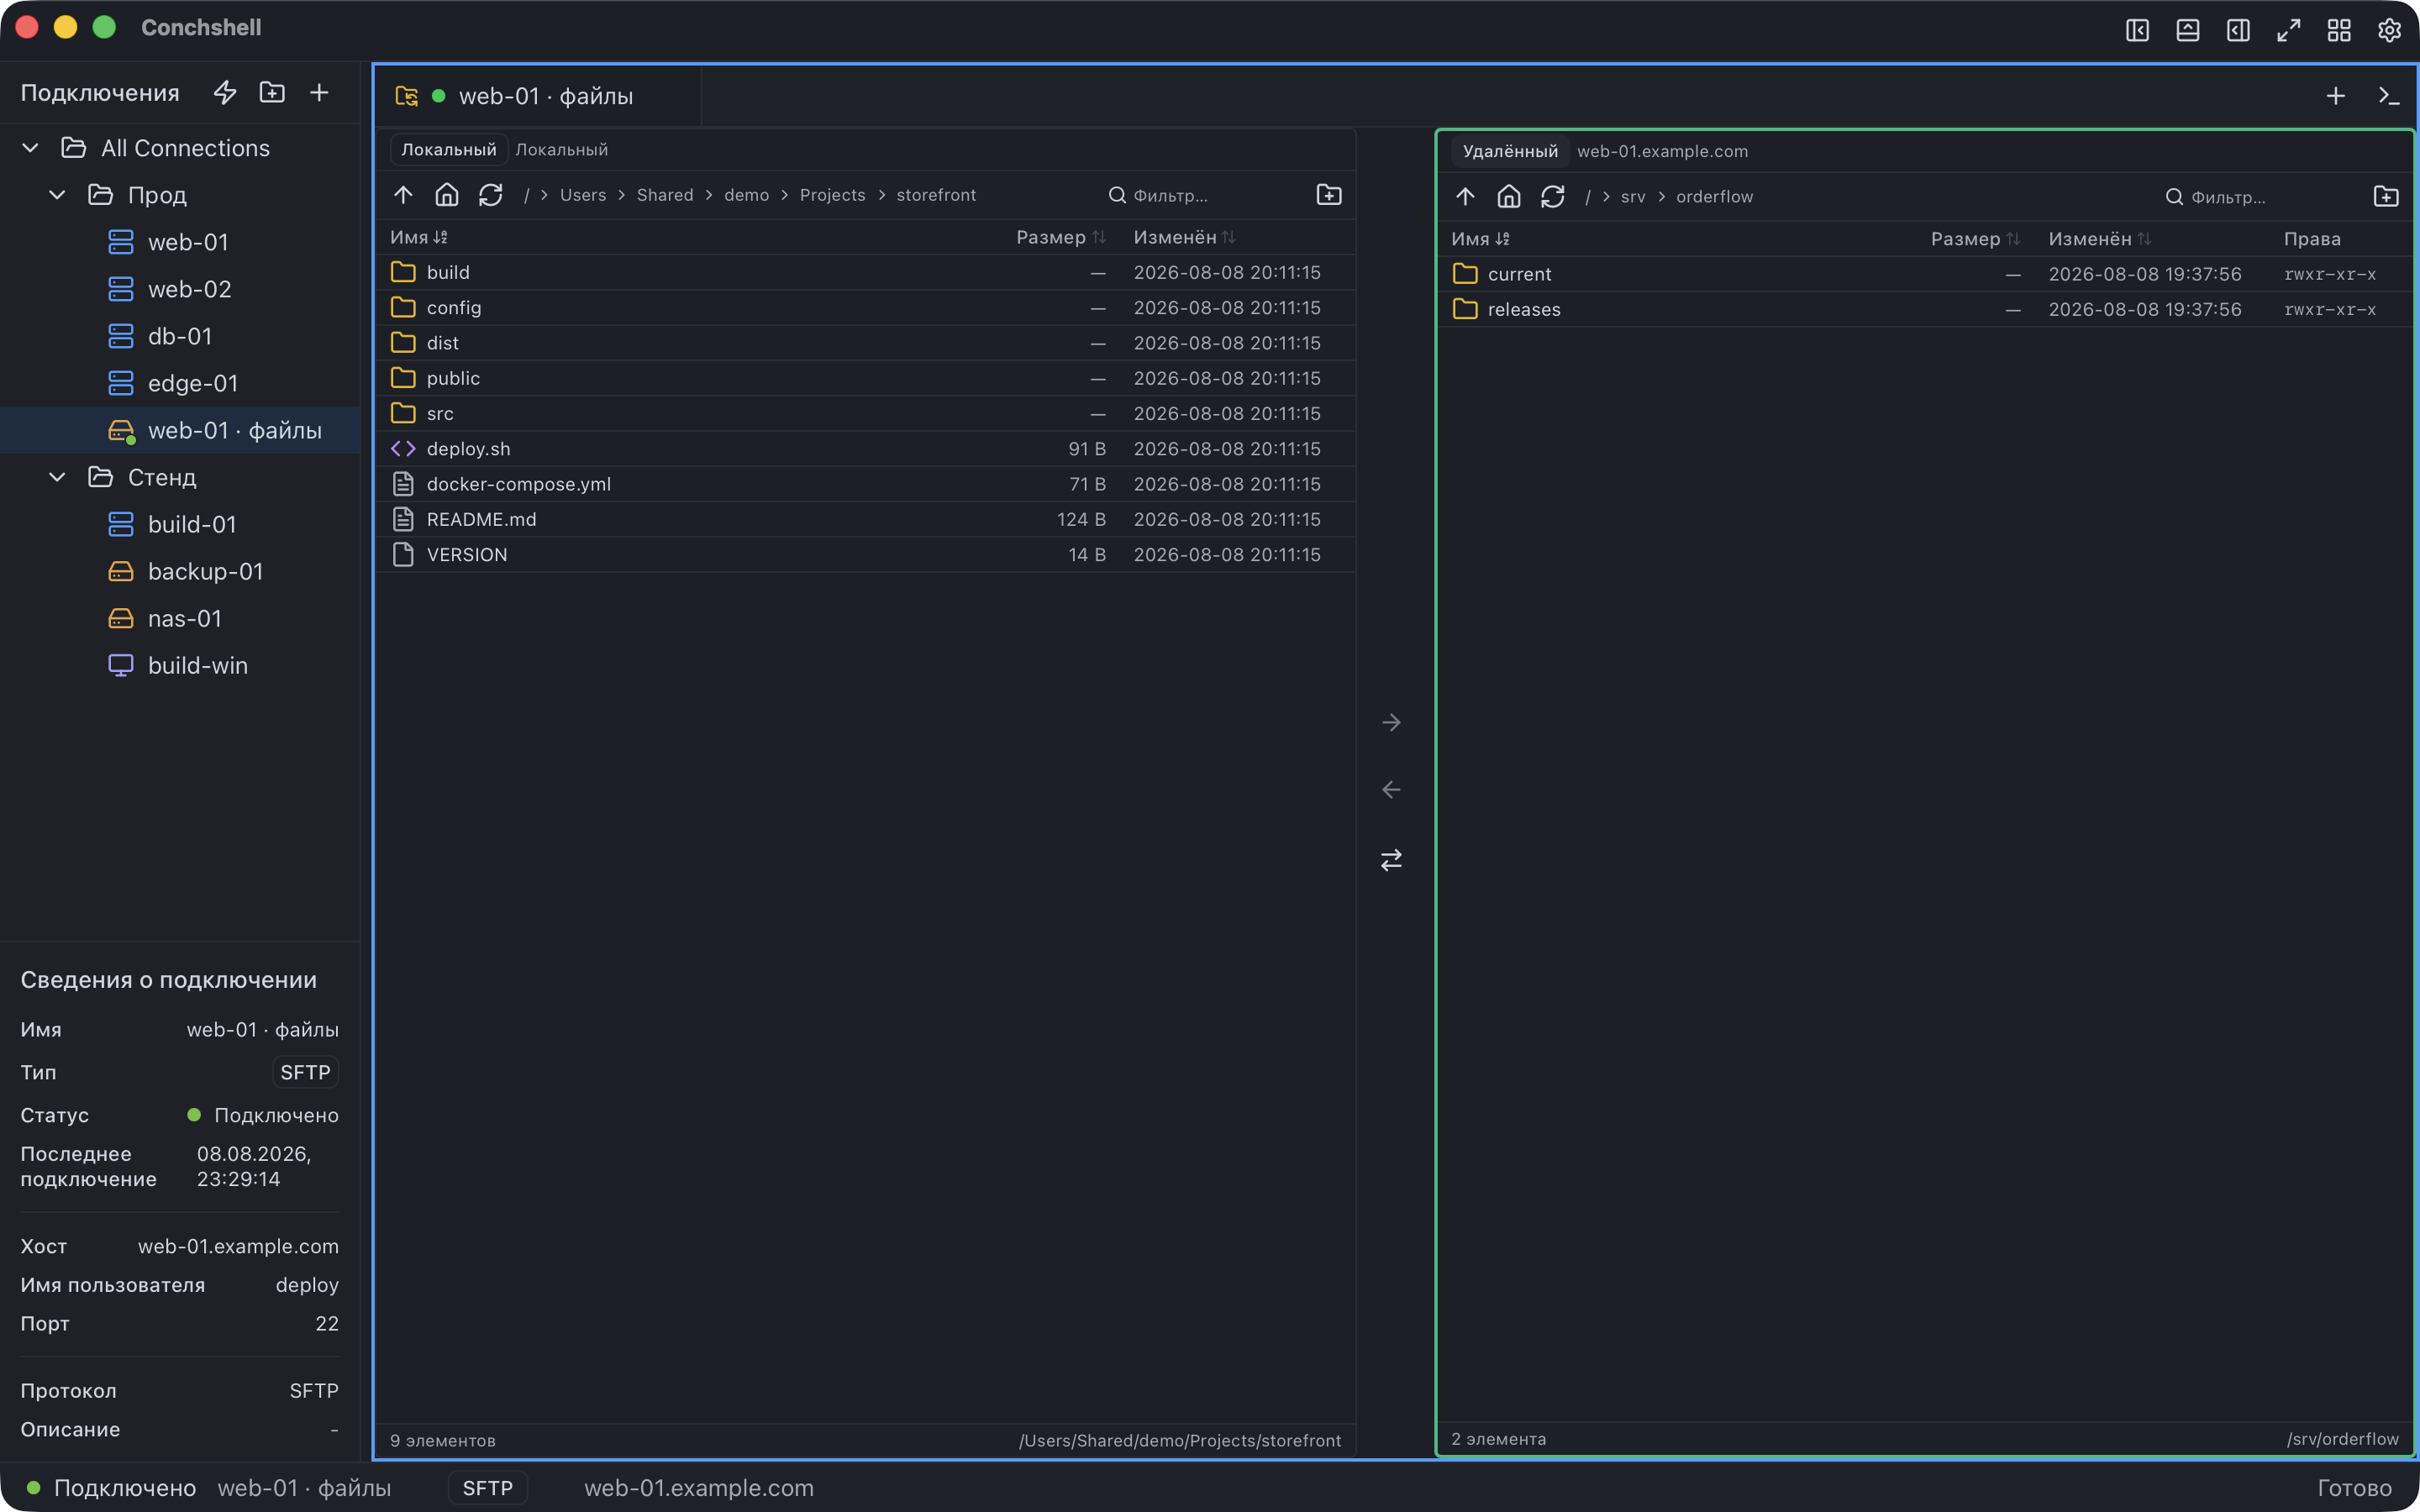Viewport: 2420px width, 1512px height.
Task: Refresh the local file listing
Action: point(490,195)
